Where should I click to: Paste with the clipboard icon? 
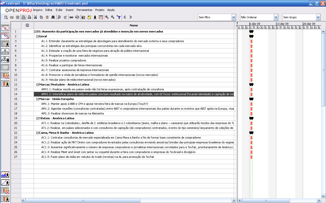point(47,17)
